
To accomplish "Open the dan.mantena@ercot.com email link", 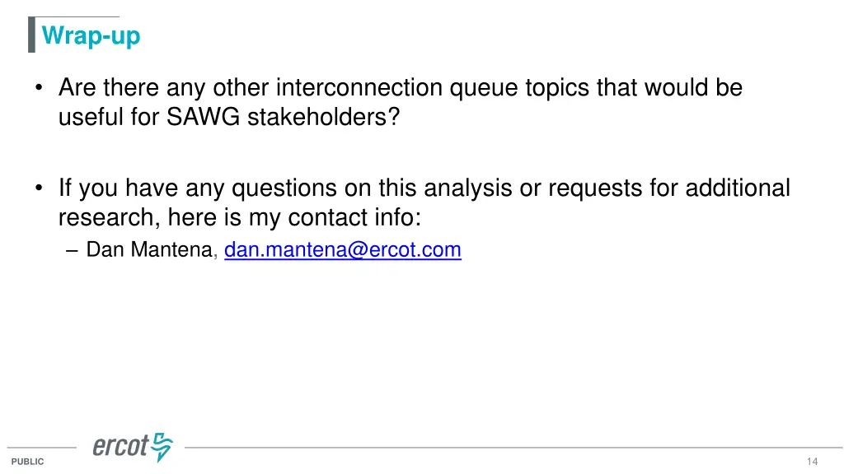I will coord(342,250).
